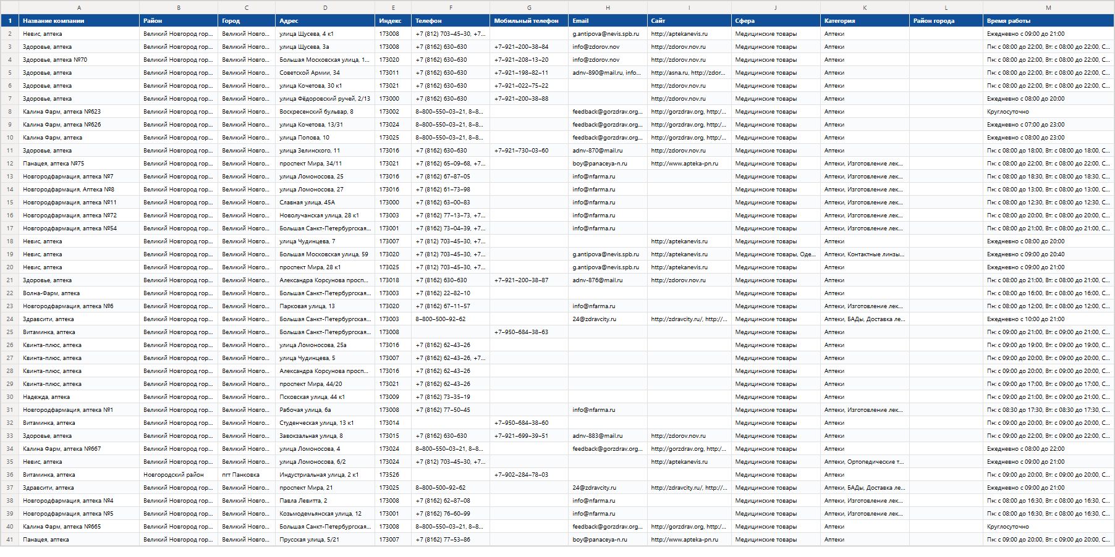Click address "Прусская улица, 5/21"
The width and height of the screenshot is (1115, 557).
click(325, 540)
